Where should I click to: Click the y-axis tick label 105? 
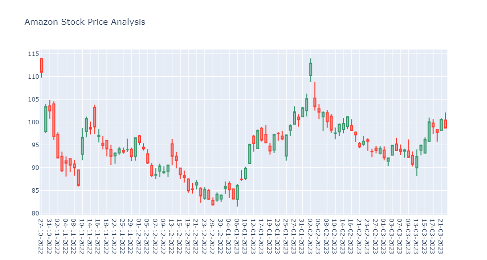coord(34,100)
